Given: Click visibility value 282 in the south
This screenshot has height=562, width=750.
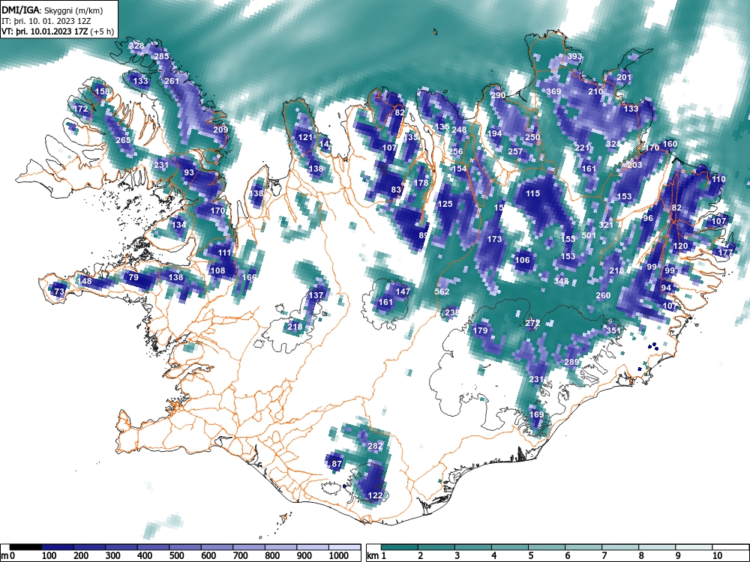Looking at the screenshot, I should click(375, 446).
